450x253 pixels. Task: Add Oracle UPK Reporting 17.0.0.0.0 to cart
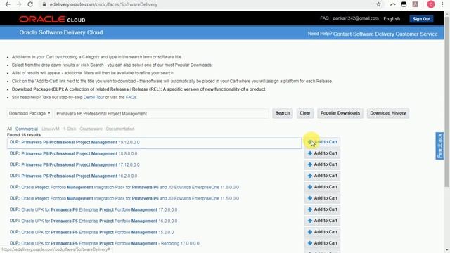[322, 243]
